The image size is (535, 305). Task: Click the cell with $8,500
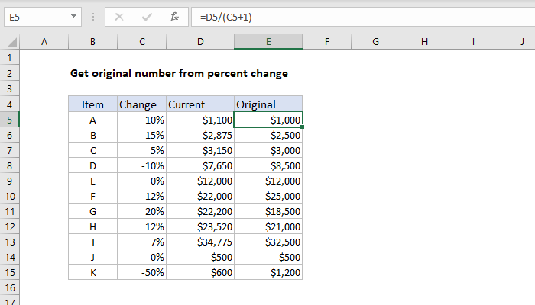click(x=268, y=165)
